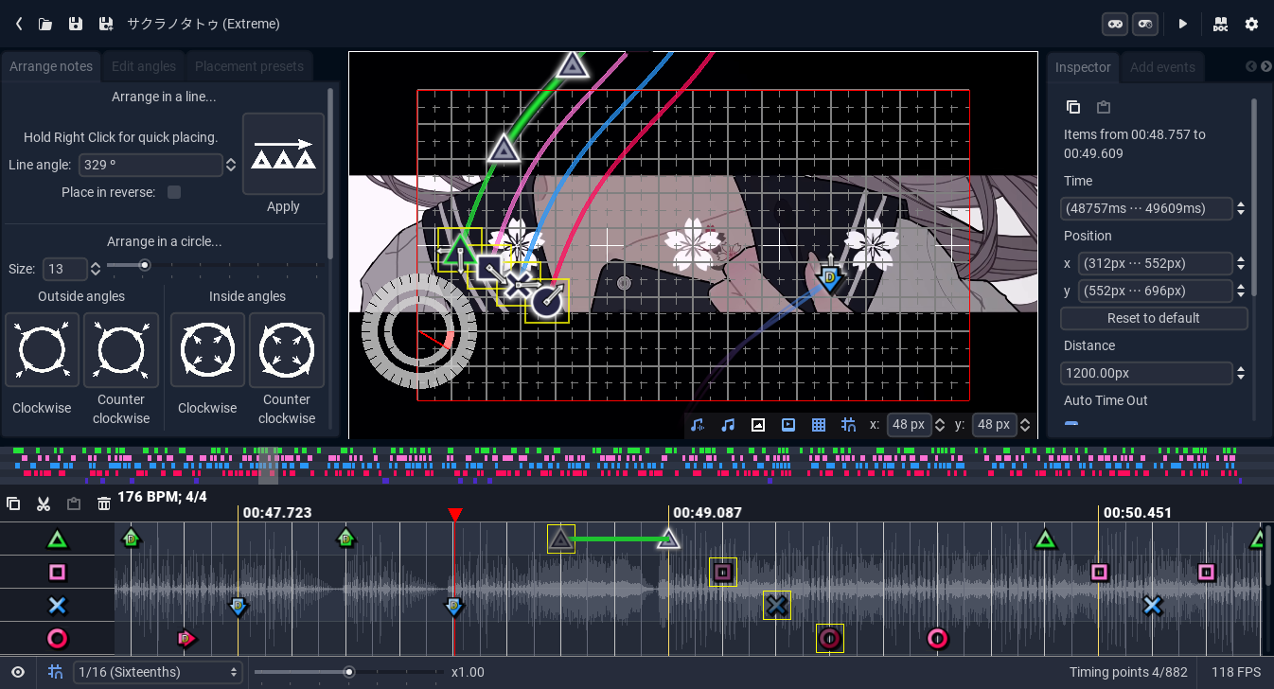Arrange circle outside angles clockwise
1274x689 pixels.
42,350
